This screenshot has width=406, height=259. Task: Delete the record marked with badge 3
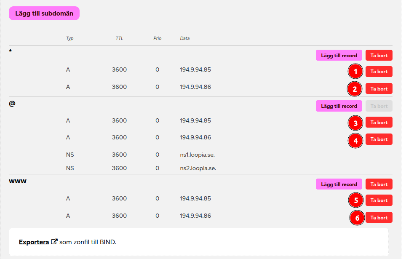(379, 123)
